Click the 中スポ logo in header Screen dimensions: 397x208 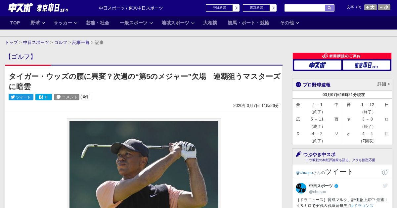21,8
